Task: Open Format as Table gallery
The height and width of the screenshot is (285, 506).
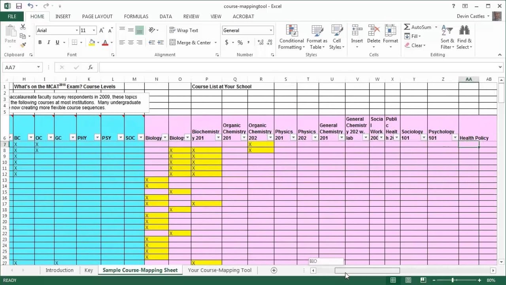Action: pos(317,37)
